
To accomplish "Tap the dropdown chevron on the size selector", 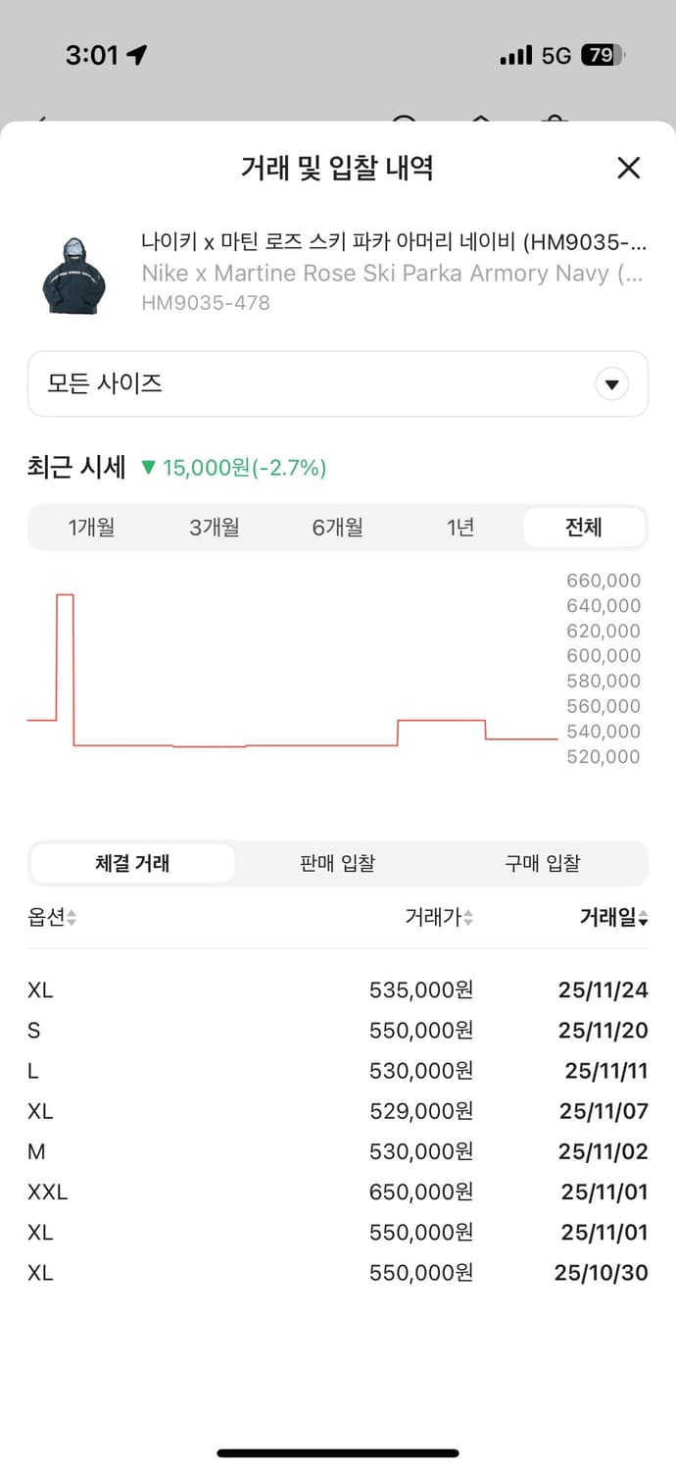I will (x=611, y=383).
